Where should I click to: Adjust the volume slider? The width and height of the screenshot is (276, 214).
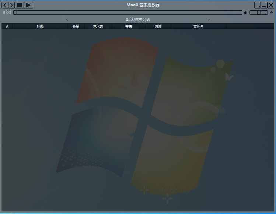click(259, 13)
